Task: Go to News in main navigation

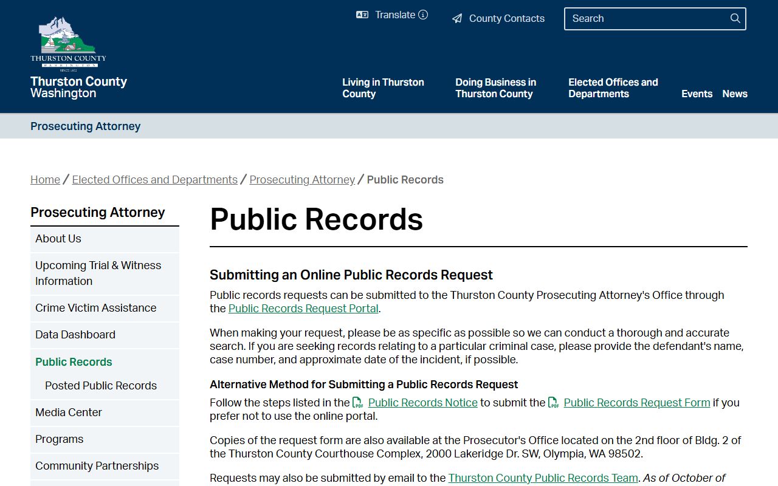Action: pos(735,94)
